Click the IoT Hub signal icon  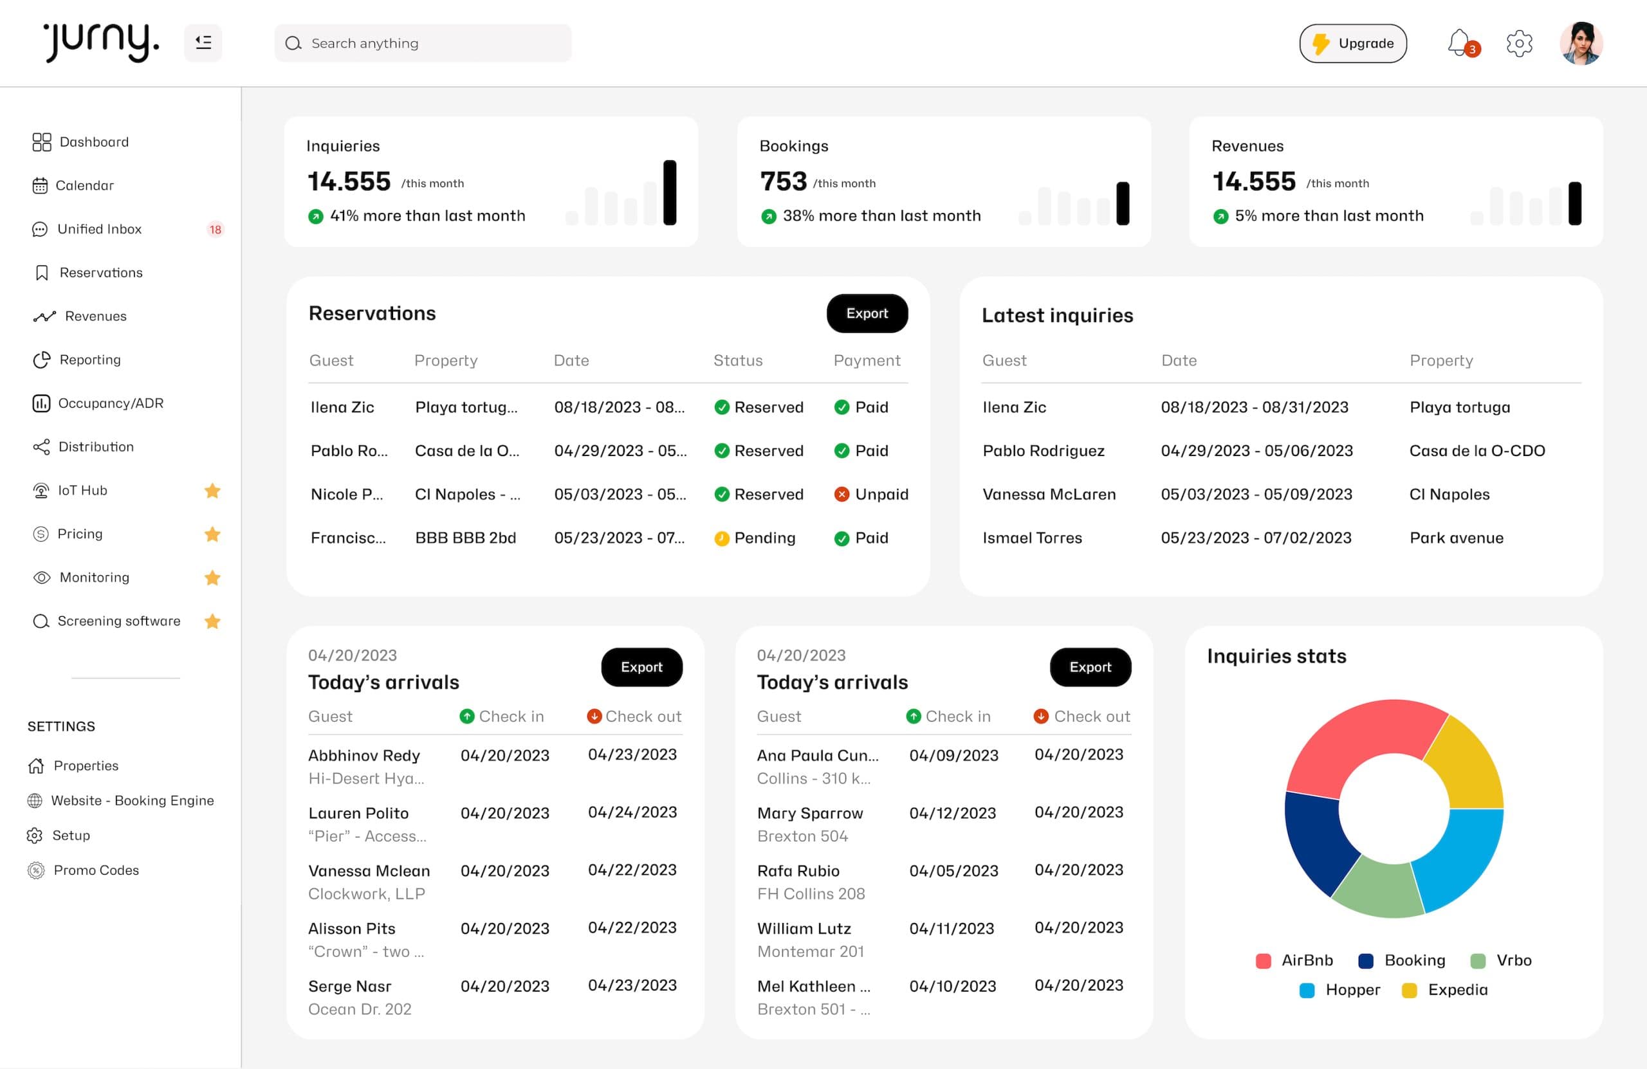click(41, 491)
